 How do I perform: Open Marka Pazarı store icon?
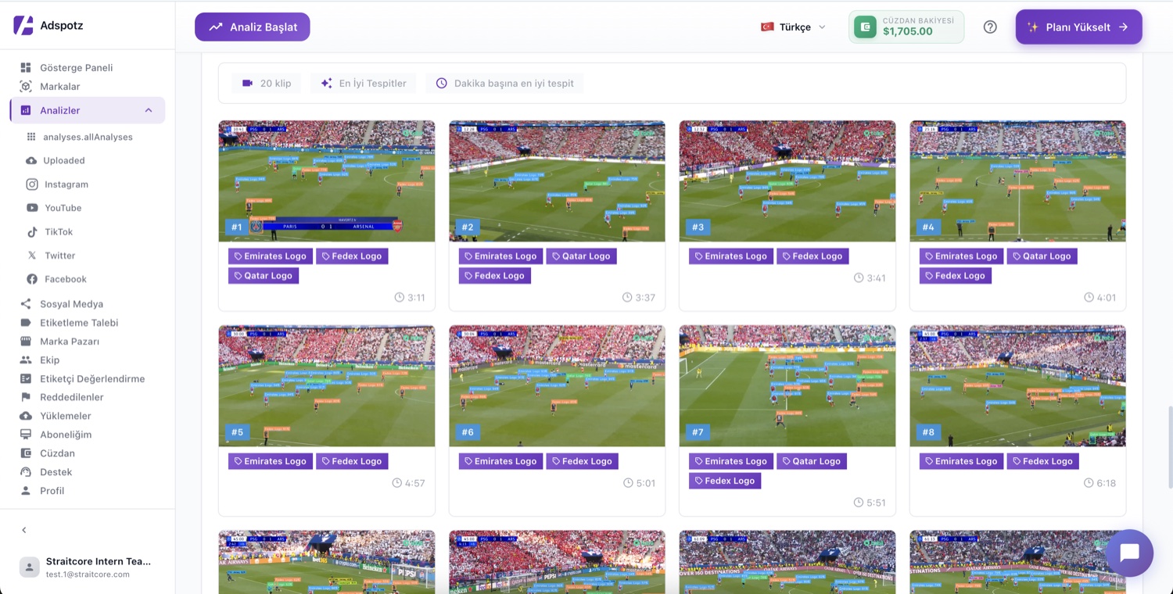tap(26, 342)
